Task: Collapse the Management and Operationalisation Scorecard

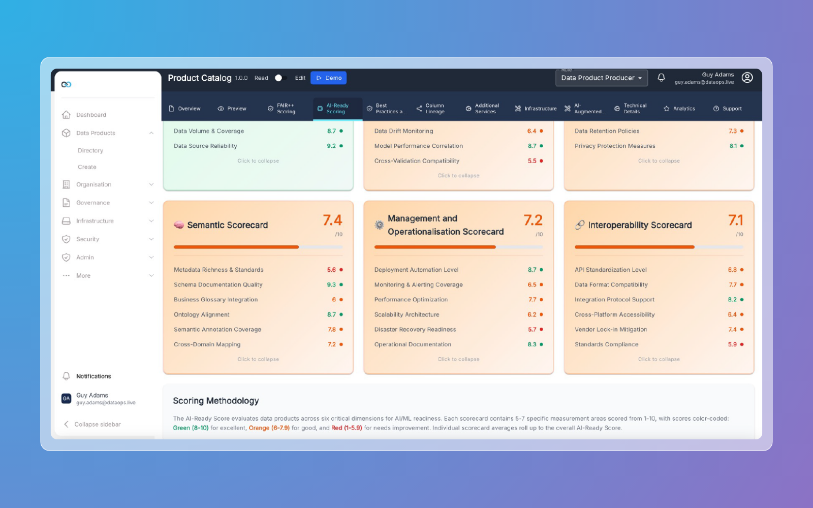Action: (458, 359)
